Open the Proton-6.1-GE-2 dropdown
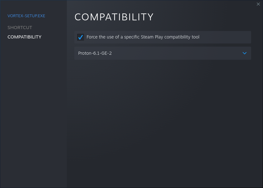The width and height of the screenshot is (263, 188). point(162,53)
